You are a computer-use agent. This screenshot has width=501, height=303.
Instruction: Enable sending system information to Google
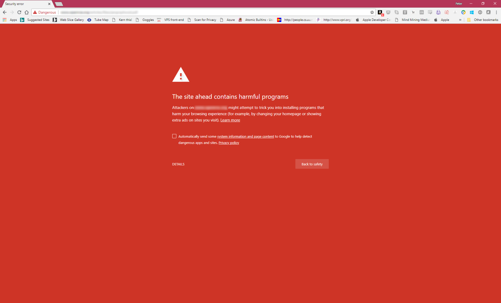coord(174,136)
